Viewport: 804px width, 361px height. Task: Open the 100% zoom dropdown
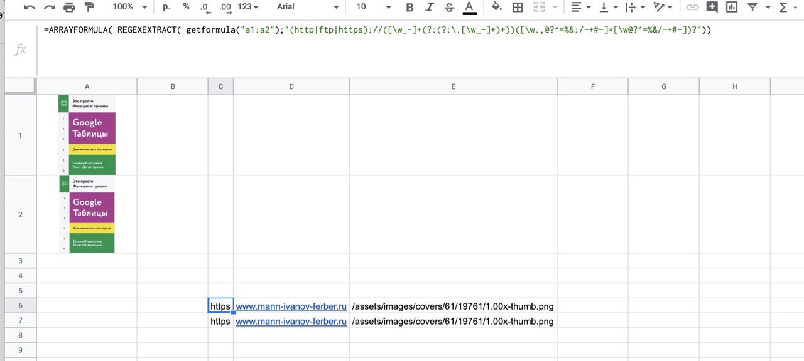tap(129, 7)
